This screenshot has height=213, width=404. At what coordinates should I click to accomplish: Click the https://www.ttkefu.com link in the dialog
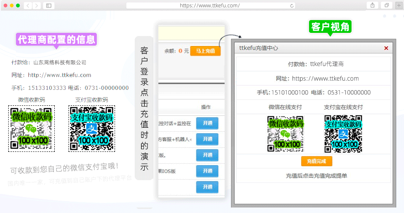pos(325,78)
